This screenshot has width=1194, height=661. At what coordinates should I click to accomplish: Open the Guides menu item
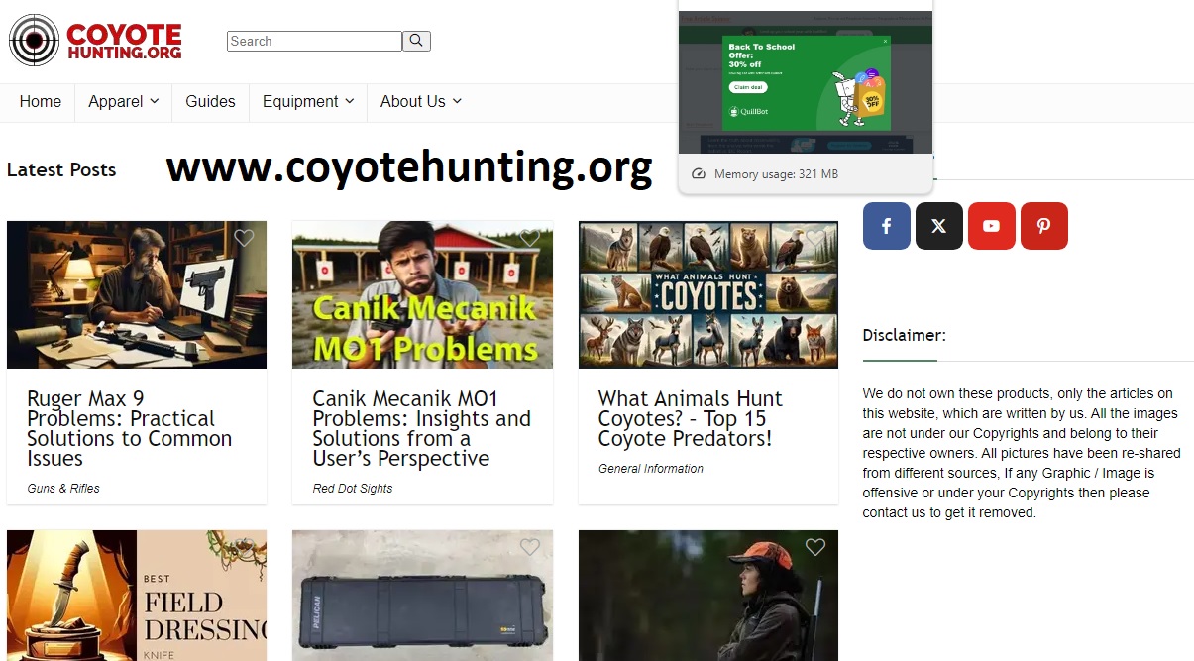pyautogui.click(x=210, y=101)
